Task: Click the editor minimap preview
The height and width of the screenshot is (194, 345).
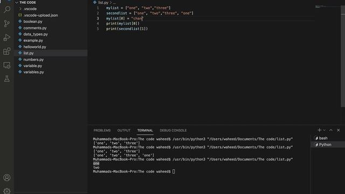Action: click(x=320, y=7)
